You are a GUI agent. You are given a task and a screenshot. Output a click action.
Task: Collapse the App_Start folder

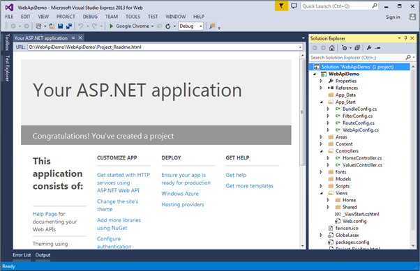tap(321, 102)
